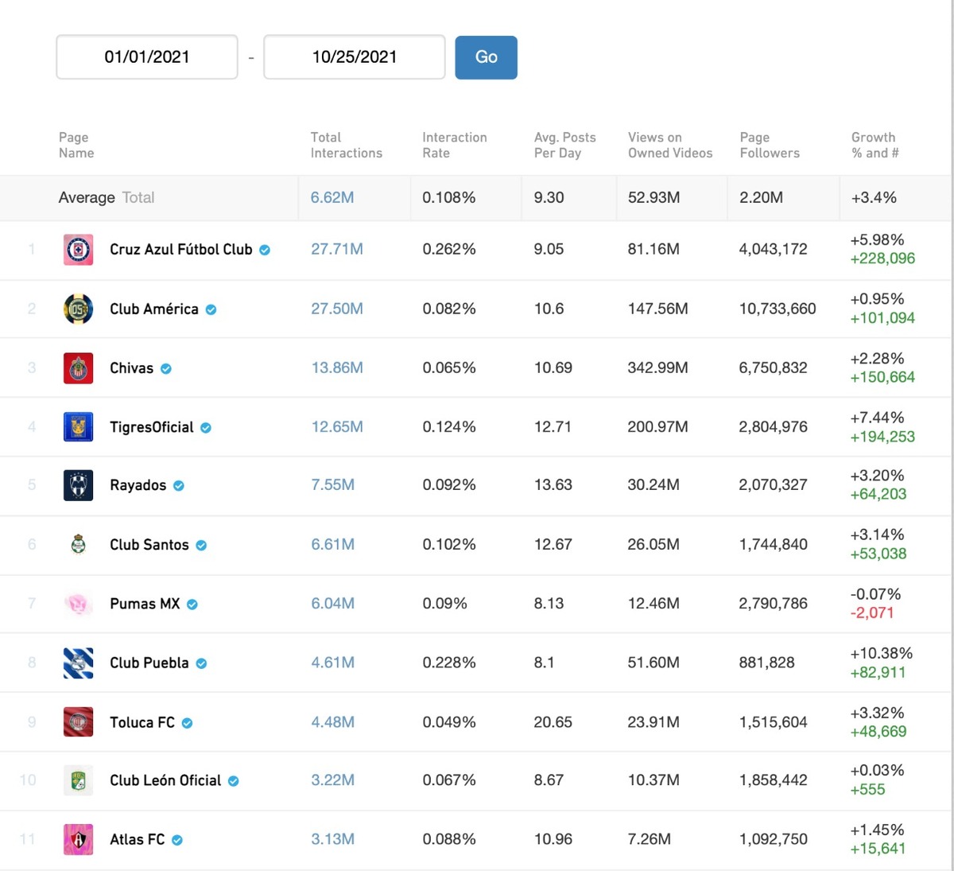Screen dimensions: 954x871
Task: Click the TigresOficial logo
Action: (x=78, y=427)
